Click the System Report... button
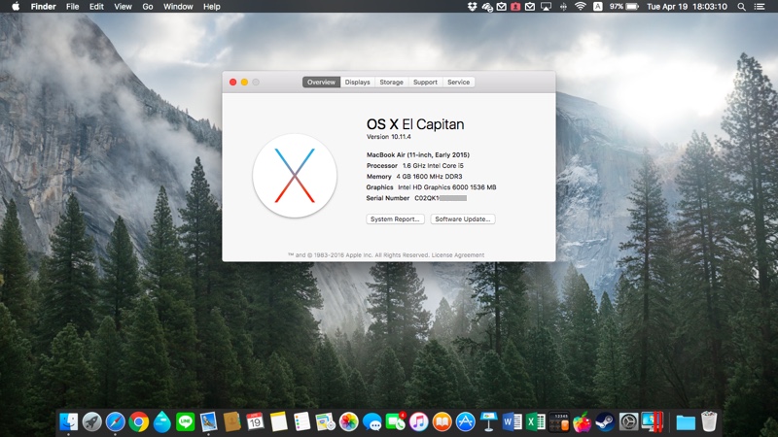 [x=395, y=219]
